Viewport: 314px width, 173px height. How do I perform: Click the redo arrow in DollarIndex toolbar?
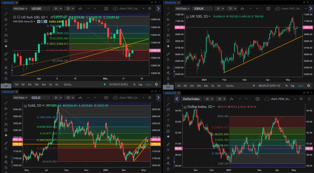pos(251,99)
